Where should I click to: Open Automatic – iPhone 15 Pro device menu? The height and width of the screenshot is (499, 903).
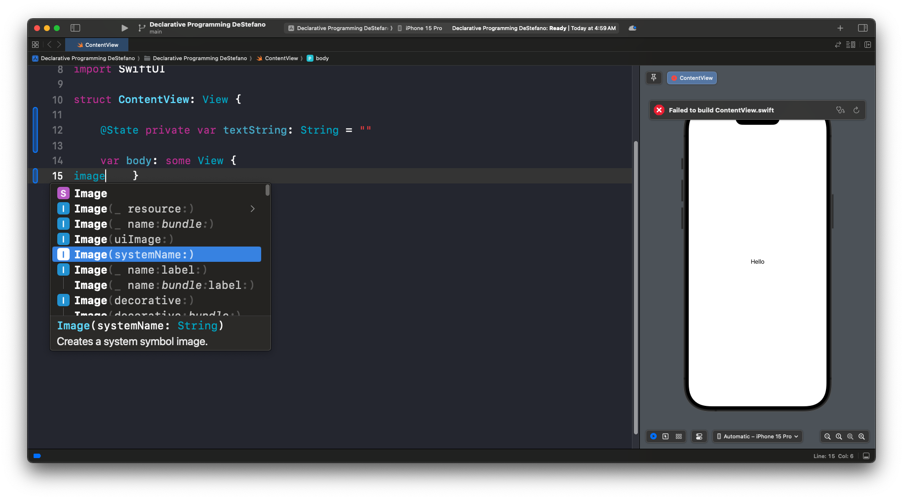pos(757,436)
